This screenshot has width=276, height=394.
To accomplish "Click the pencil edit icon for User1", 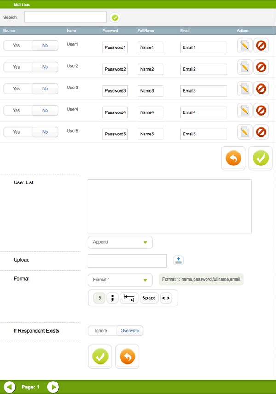I will pos(245,46).
